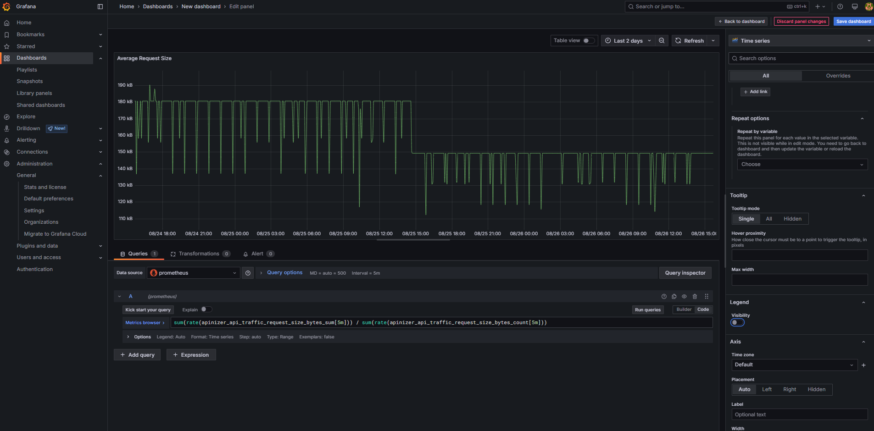Expand the Bookmarks menu chevron
The height and width of the screenshot is (431, 874).
point(100,35)
